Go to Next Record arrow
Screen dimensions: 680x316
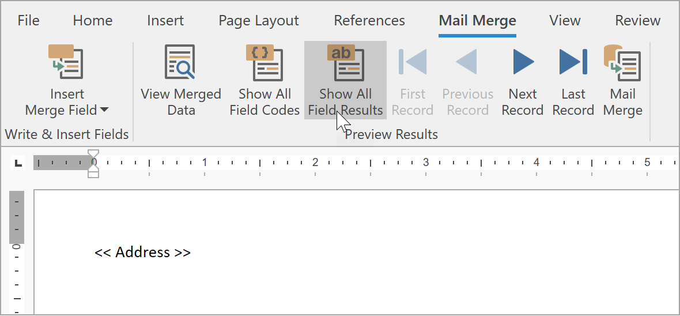pyautogui.click(x=523, y=62)
